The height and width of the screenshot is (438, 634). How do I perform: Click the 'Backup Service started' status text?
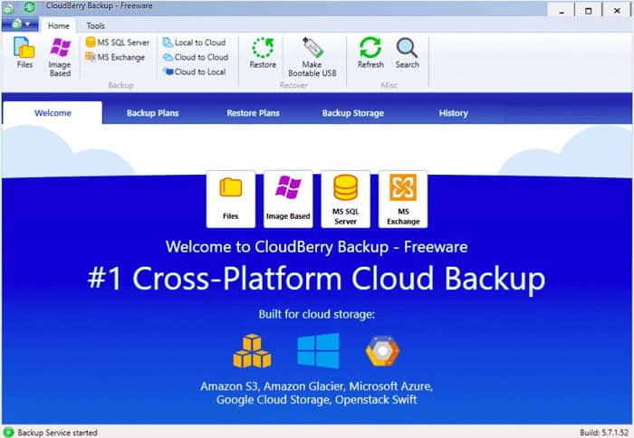(57, 433)
